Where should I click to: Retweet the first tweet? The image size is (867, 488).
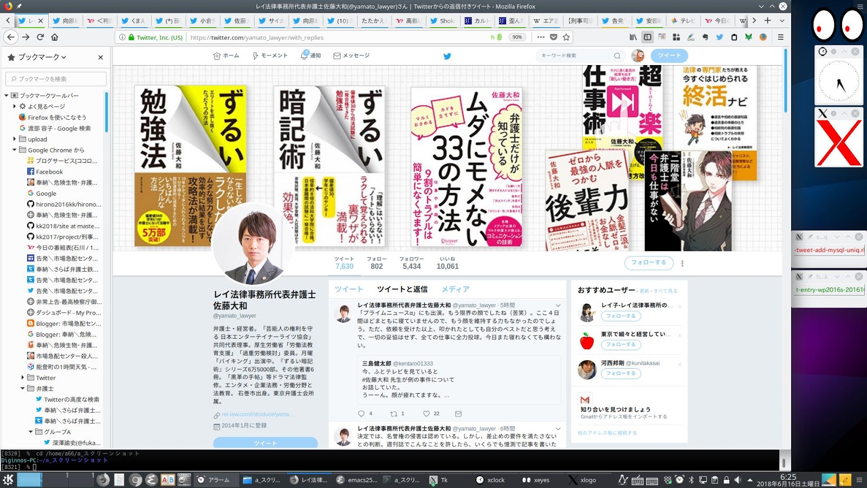(x=394, y=414)
